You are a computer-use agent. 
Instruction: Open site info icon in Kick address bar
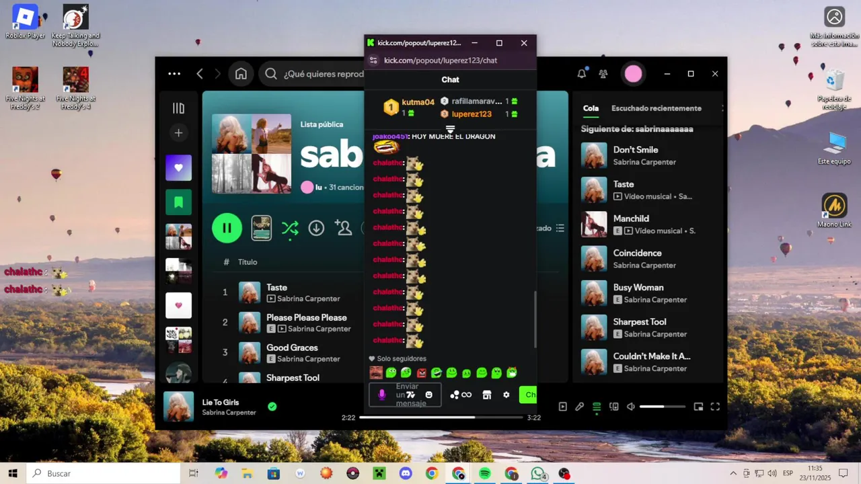click(374, 61)
